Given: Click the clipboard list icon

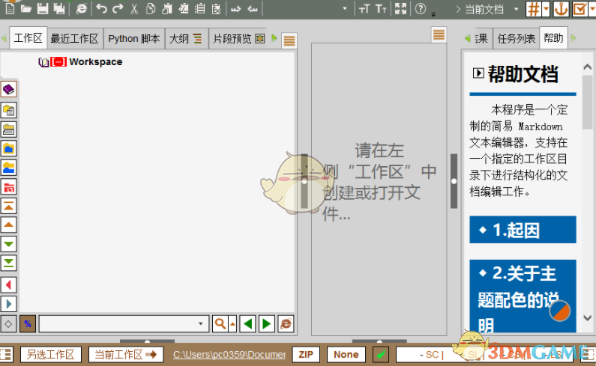Looking at the screenshot, I should point(199,8).
